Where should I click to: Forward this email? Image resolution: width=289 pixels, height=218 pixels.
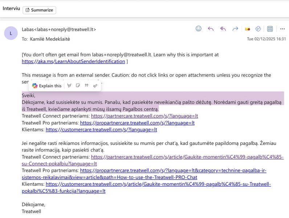(x=235, y=29)
